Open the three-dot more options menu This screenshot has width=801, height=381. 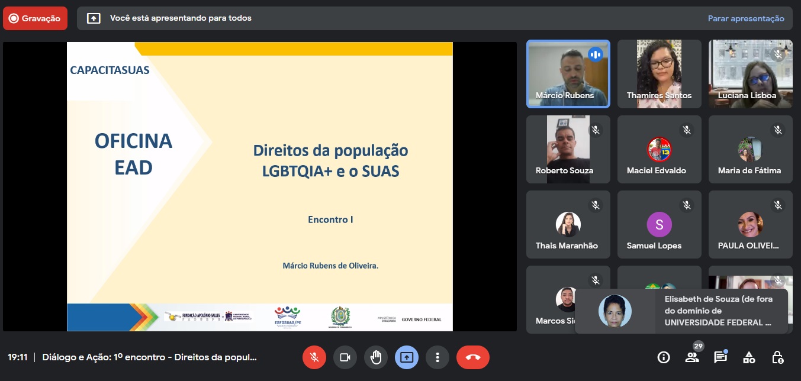438,357
